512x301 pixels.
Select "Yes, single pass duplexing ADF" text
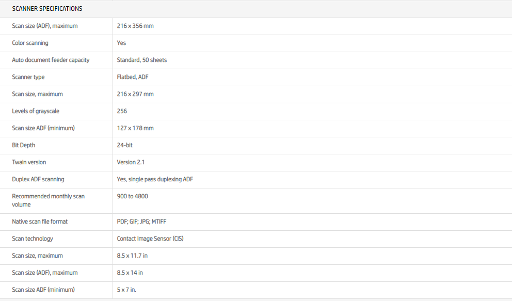[155, 179]
